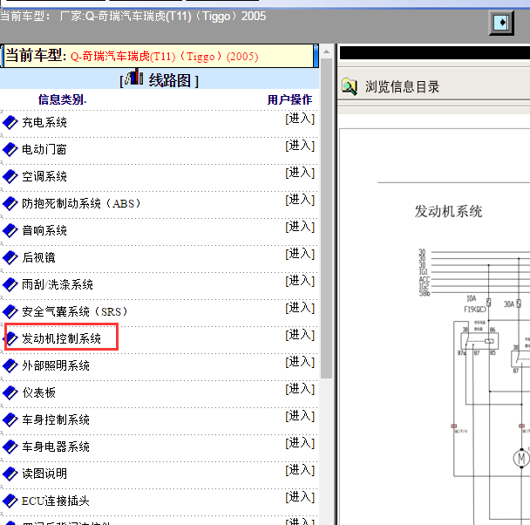
Task: Select the 车身电器系统 category text
Action: (x=56, y=447)
